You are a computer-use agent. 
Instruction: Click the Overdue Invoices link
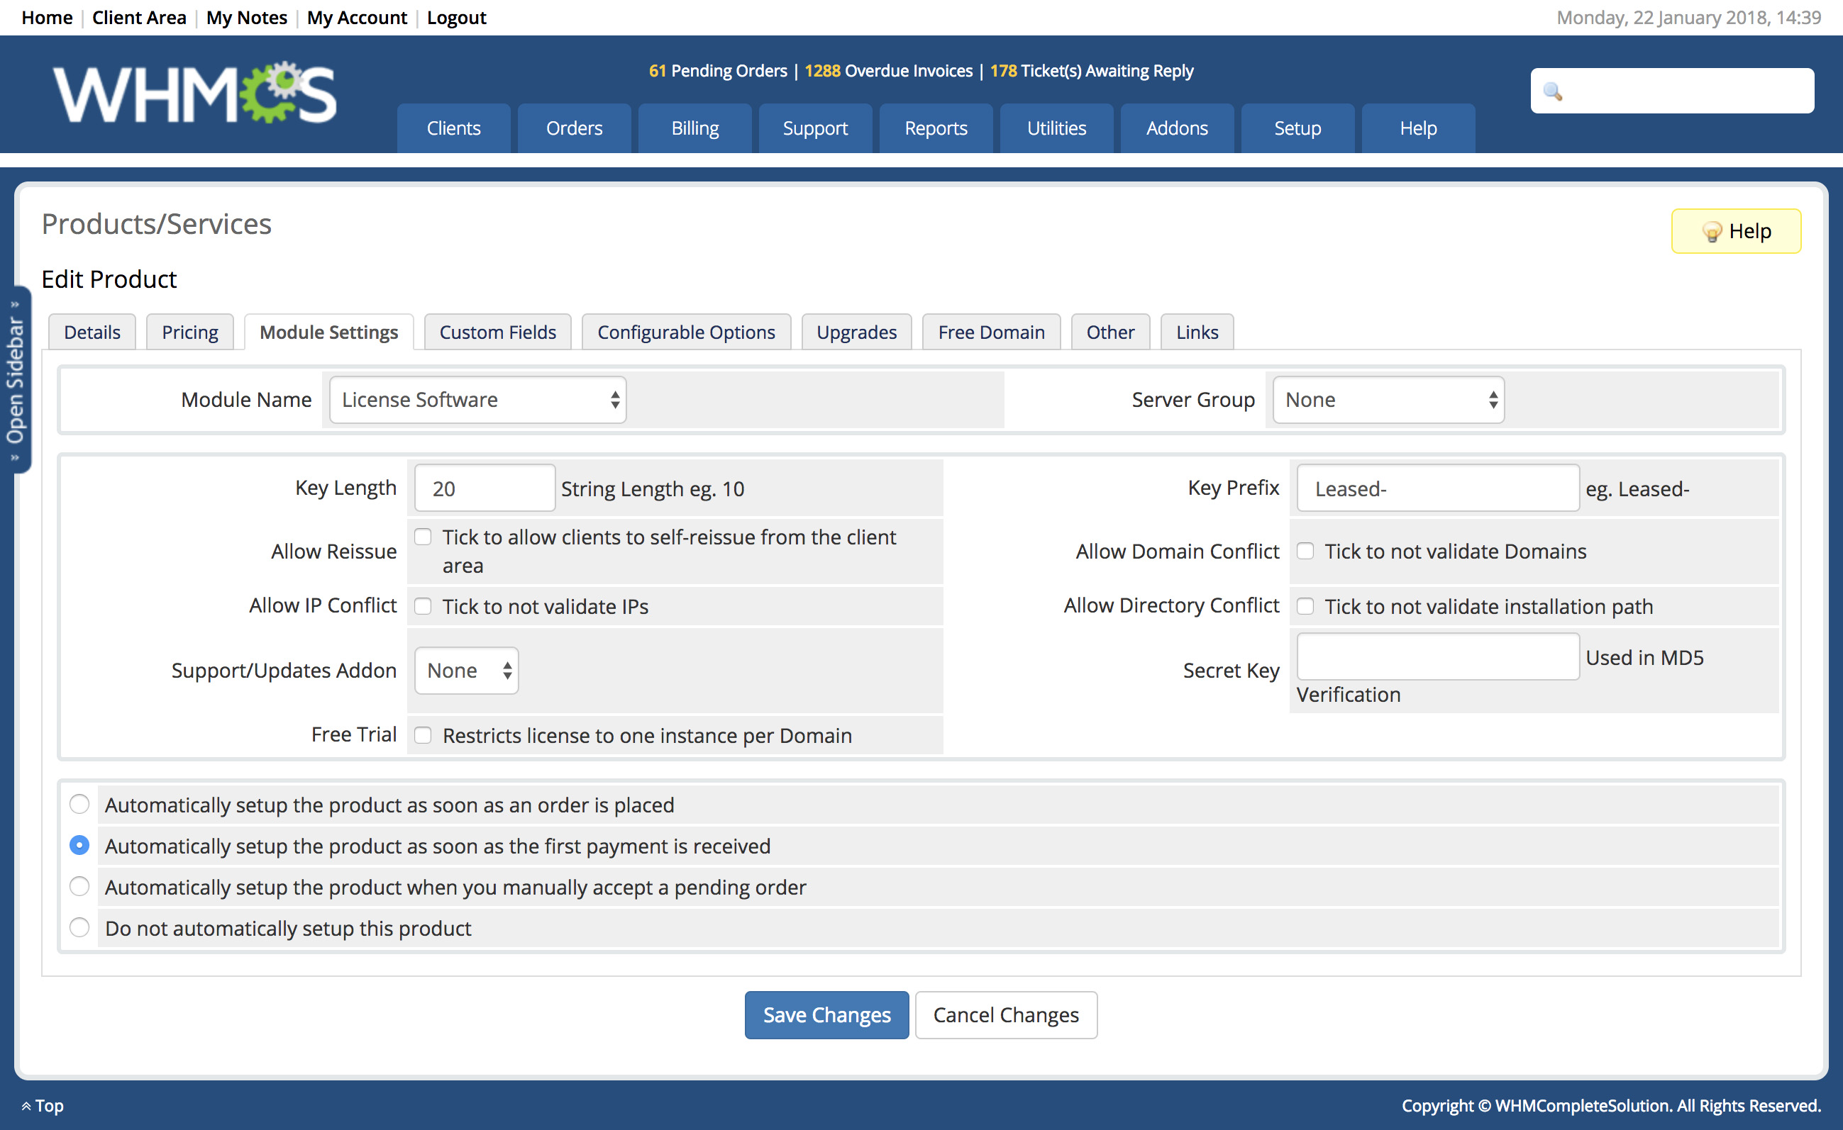pyautogui.click(x=889, y=71)
